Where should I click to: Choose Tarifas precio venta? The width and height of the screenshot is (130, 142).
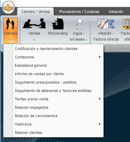(x=54, y=99)
